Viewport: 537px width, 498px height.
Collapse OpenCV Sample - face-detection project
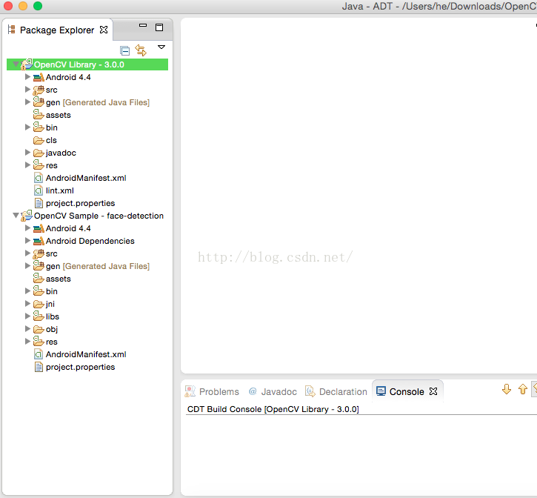pos(16,215)
